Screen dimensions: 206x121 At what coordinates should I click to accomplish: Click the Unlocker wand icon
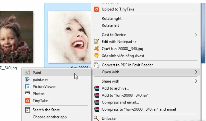click(97, 118)
